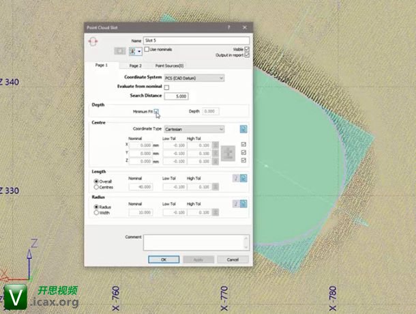Click the Radius nominal field showing 10.000
Viewport: 416px width, 314px height.
pos(140,212)
